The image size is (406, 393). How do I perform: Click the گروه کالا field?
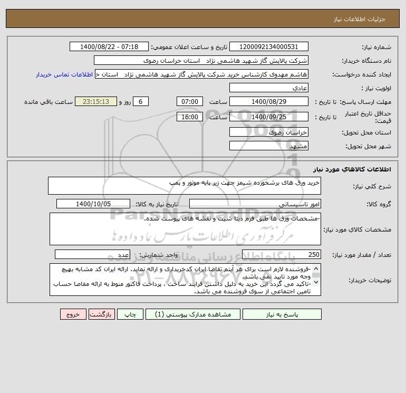pyautogui.click(x=255, y=204)
